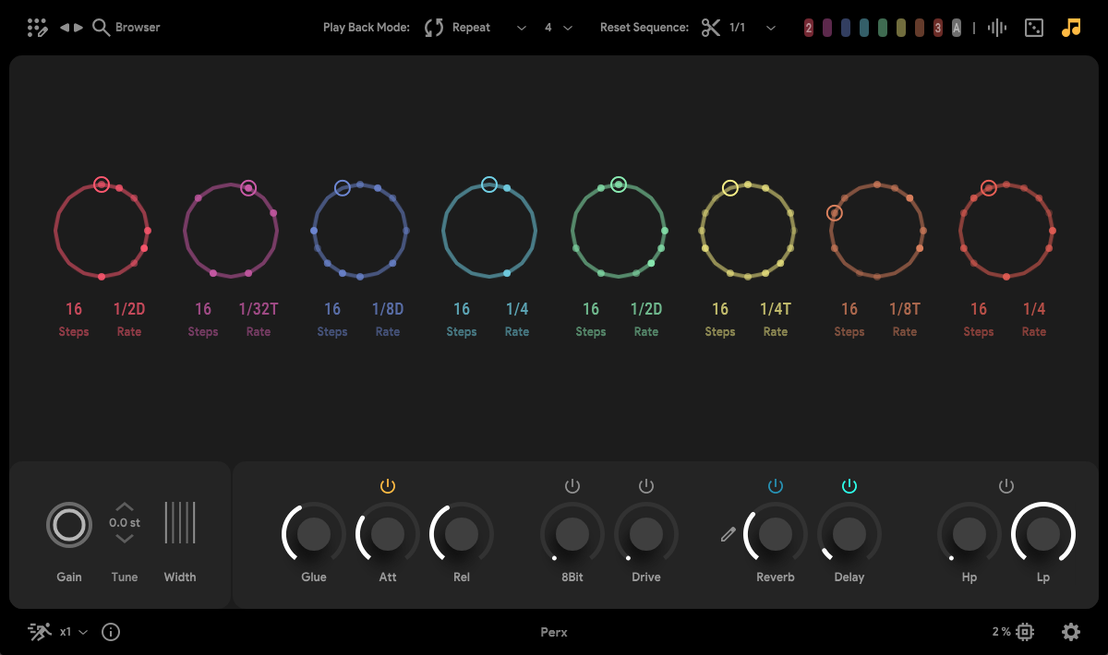Select the purple track selector tab
This screenshot has height=655, width=1108.
827,28
